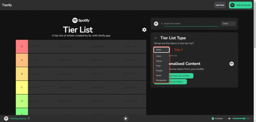Click the C tier label
256x122 pixels.
[x=22, y=87]
